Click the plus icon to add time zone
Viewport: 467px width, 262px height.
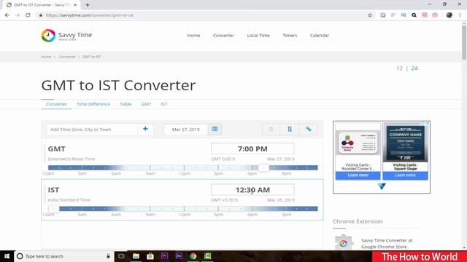coord(145,129)
